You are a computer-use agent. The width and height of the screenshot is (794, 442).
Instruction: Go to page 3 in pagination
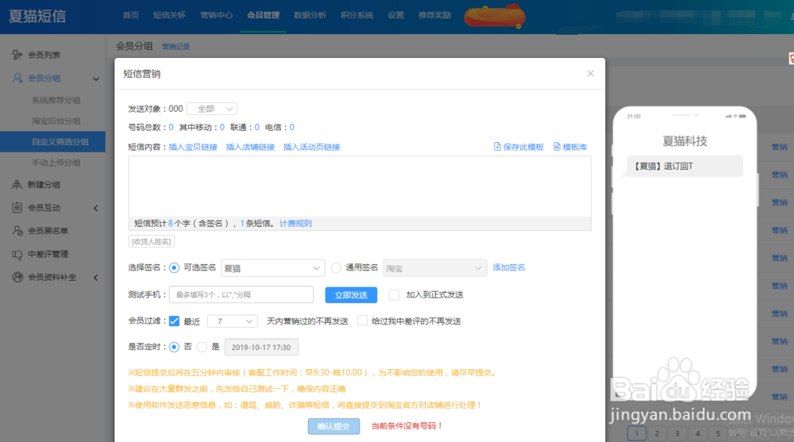[x=677, y=433]
